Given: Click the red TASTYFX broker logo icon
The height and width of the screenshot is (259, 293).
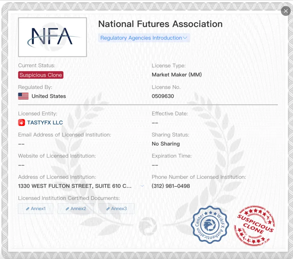Looking at the screenshot, I should click(22, 123).
